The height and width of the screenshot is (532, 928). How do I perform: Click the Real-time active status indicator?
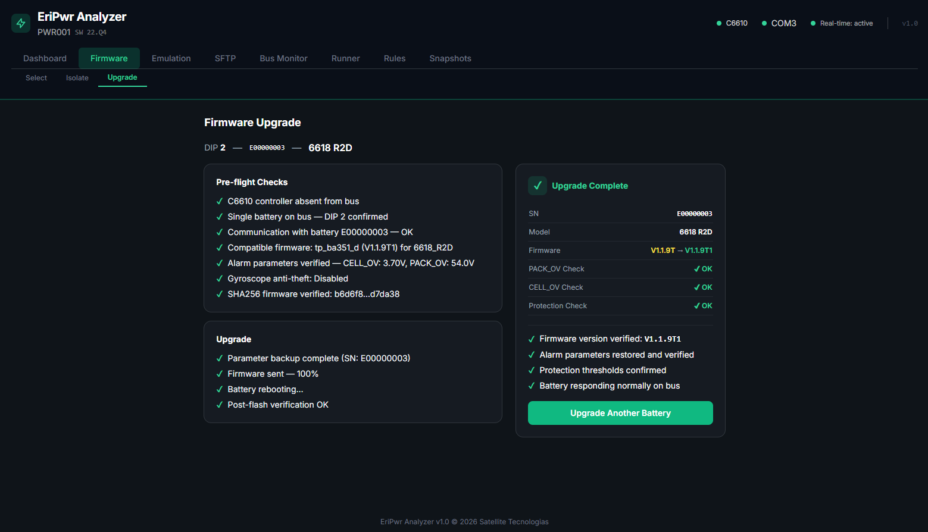[x=842, y=23]
